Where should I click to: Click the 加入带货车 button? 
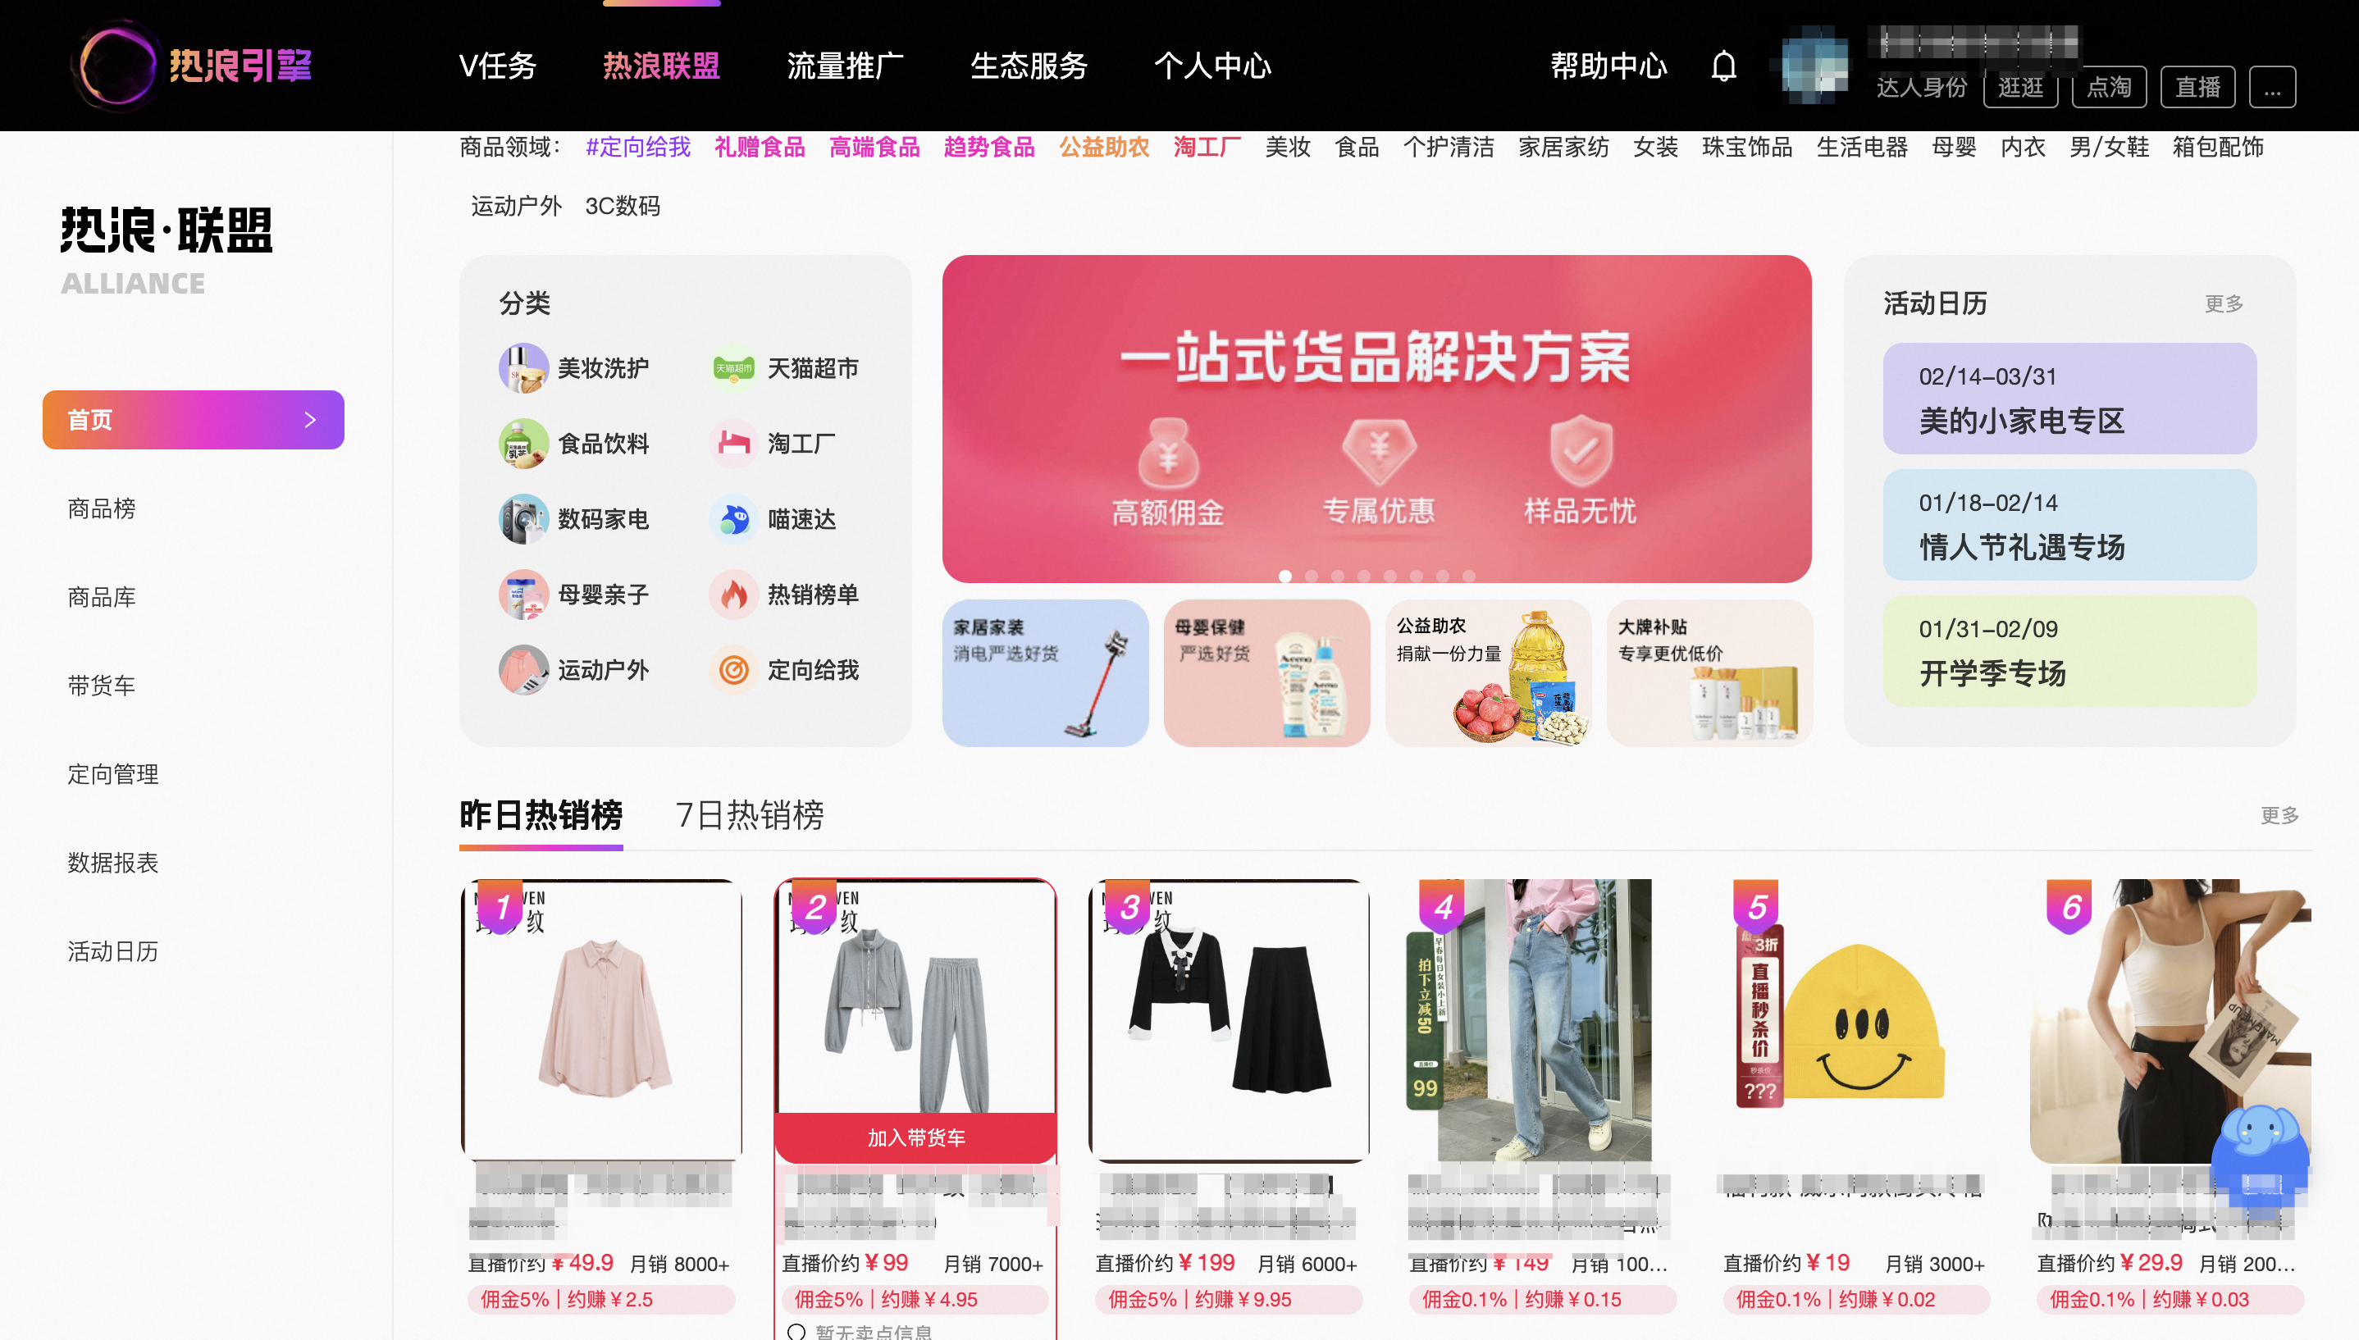[x=915, y=1137]
